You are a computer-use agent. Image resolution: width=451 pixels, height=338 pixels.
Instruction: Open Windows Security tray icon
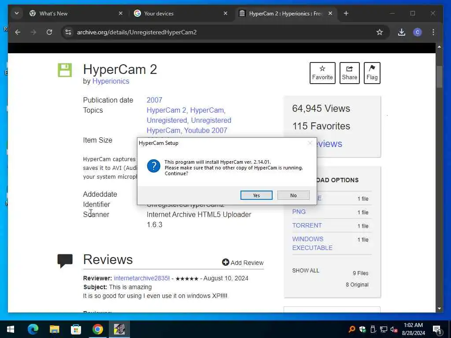362,329
